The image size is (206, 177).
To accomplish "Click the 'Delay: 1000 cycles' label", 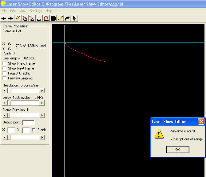I will click(x=16, y=98).
